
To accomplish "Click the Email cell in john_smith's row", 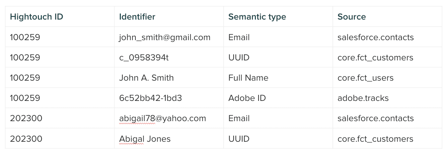I will click(x=239, y=37).
